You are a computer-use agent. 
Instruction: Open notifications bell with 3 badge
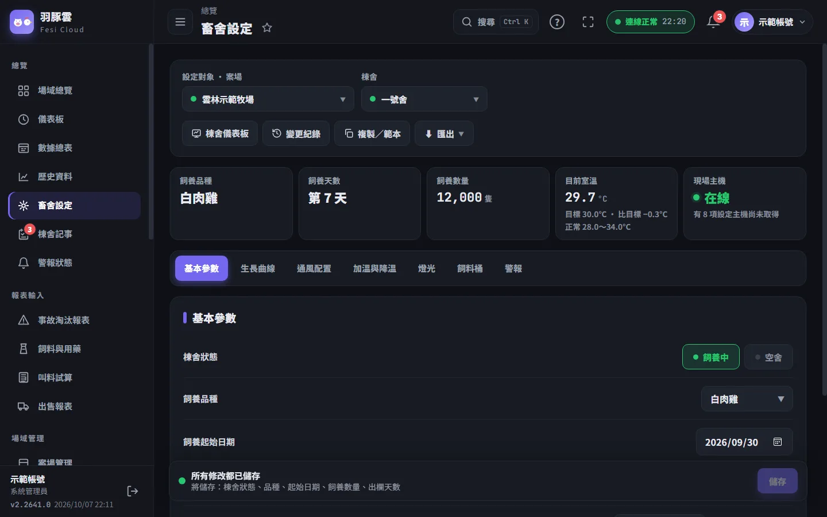[714, 22]
